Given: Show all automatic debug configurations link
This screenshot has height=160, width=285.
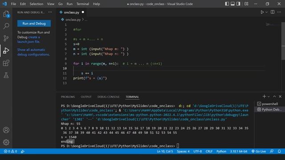Looking at the screenshot, I should [33, 52].
